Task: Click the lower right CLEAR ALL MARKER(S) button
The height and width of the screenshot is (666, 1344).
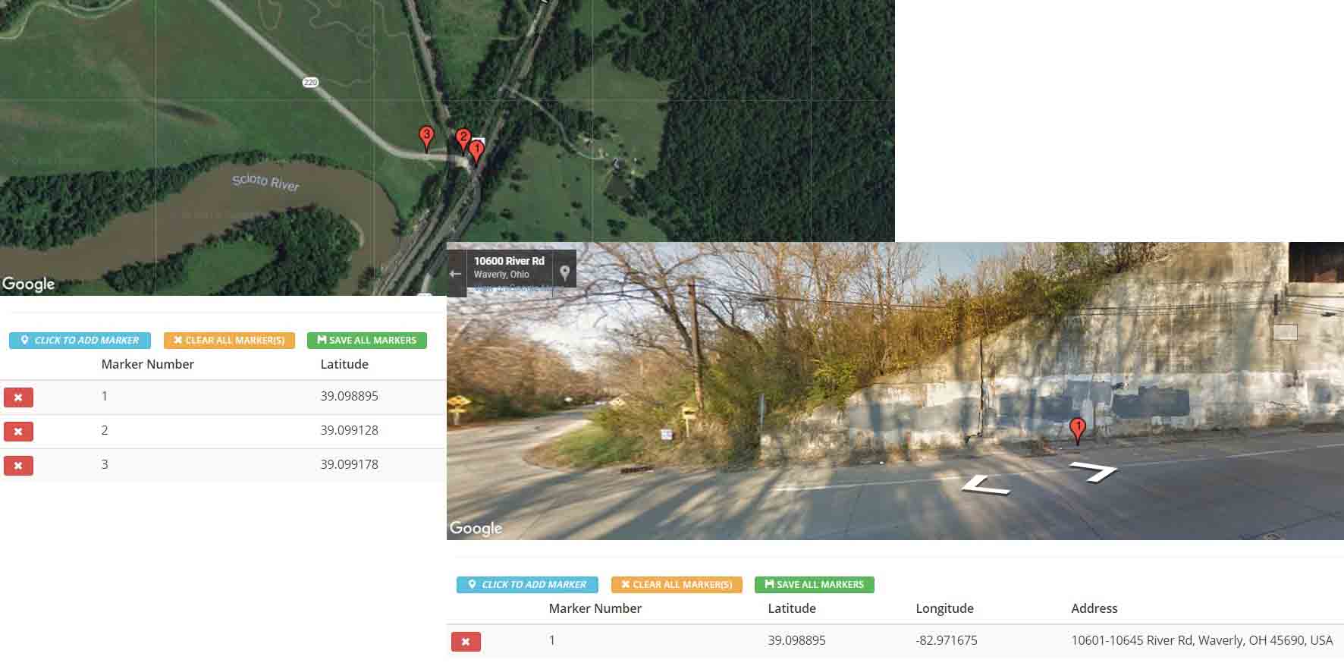Action: tap(677, 585)
